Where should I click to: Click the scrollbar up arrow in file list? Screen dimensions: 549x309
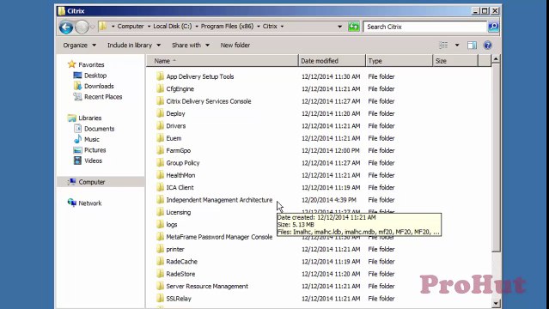coord(496,59)
